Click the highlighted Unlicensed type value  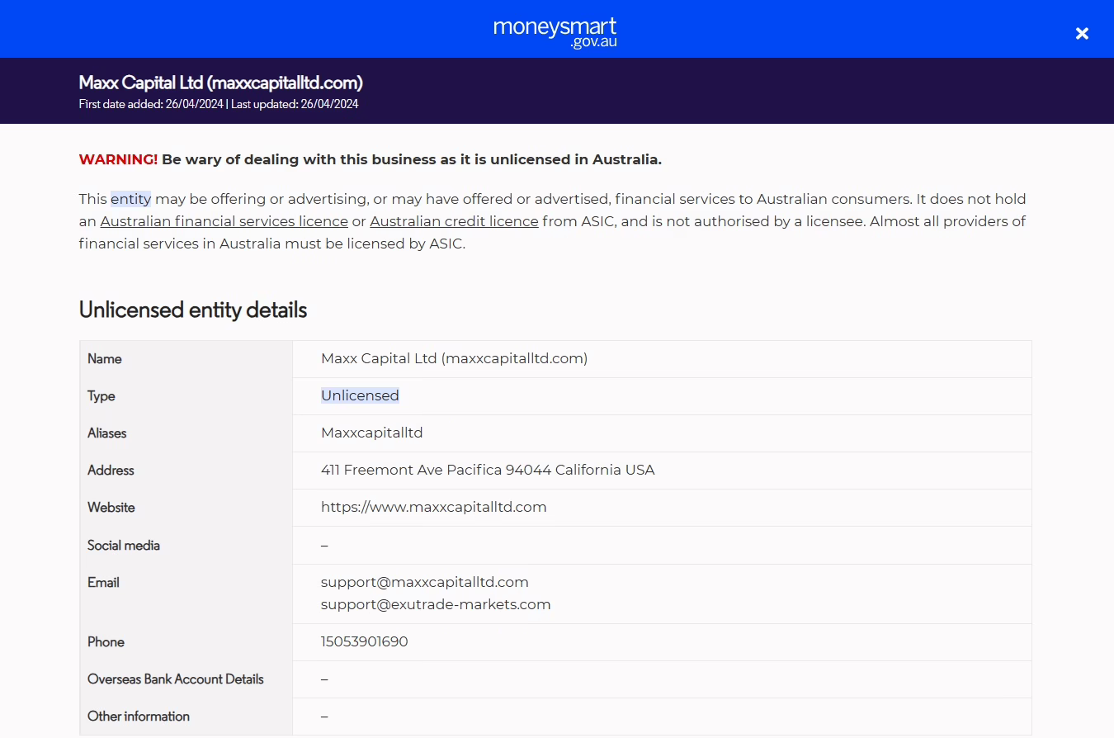pyautogui.click(x=360, y=395)
